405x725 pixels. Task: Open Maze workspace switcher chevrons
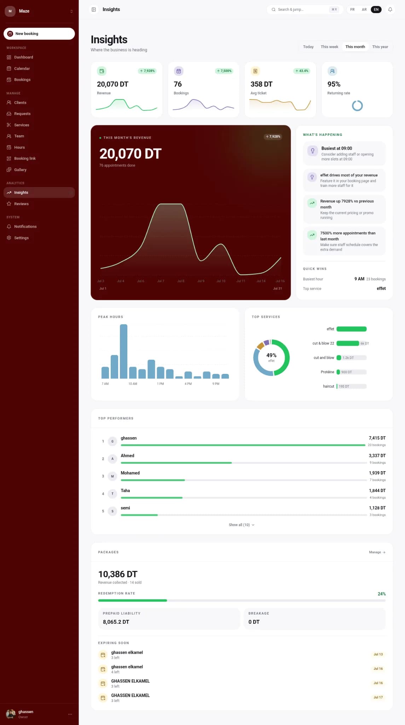pyautogui.click(x=71, y=11)
